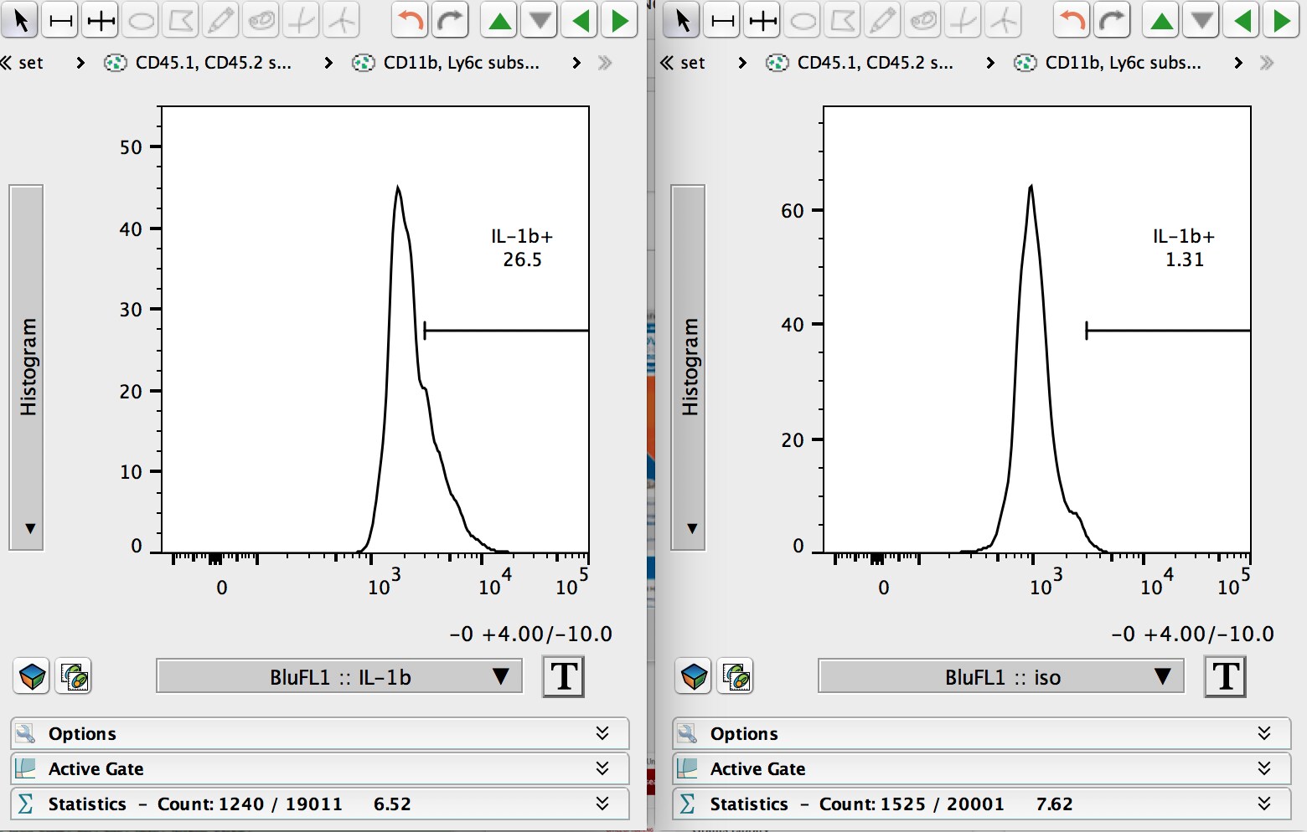The image size is (1307, 832).
Task: Go to next sample in left window
Action: (620, 20)
